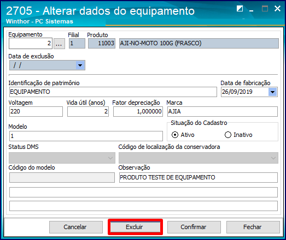This screenshot has height=240, width=286.
Task: Click the Fechar button
Action: click(x=253, y=227)
